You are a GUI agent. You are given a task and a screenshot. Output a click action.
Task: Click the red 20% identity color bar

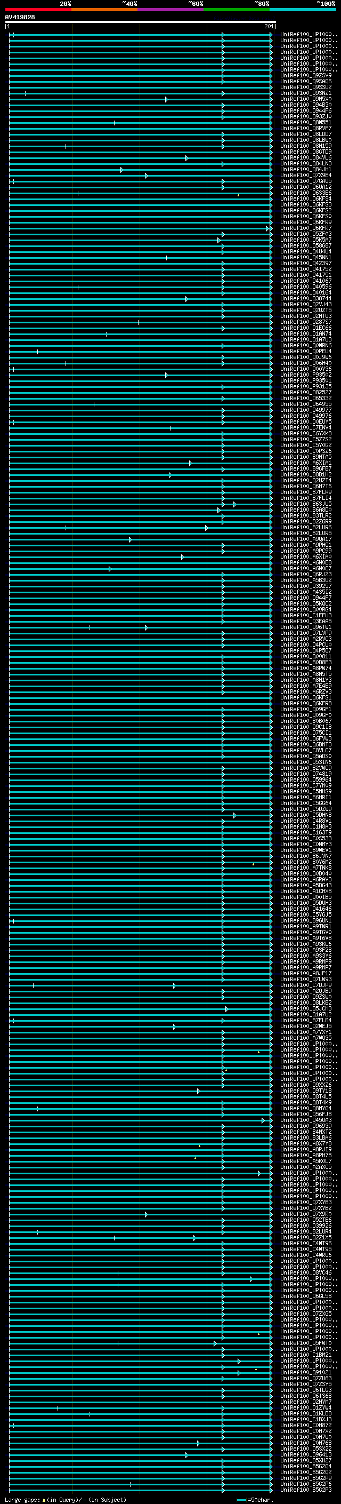38,10
